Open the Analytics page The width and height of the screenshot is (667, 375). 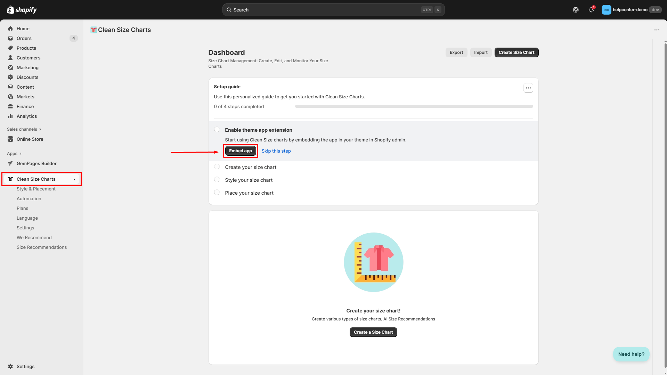tap(27, 116)
